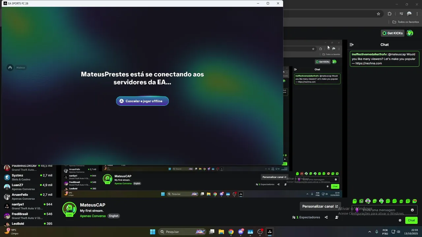Click MateusCAP live avatar
Viewport: 422px width, 237px height.
(69, 209)
